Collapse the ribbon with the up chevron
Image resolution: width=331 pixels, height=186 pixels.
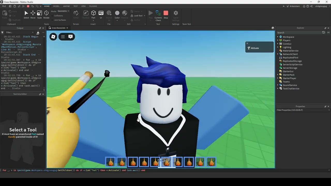(x=284, y=6)
